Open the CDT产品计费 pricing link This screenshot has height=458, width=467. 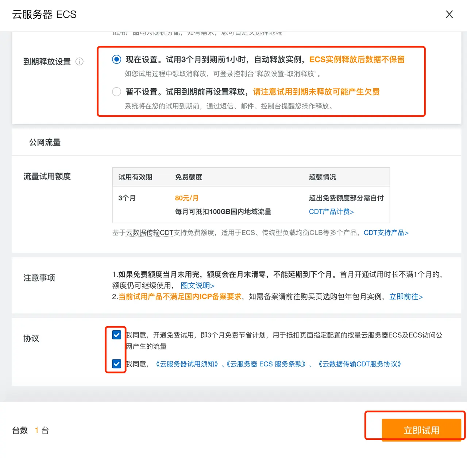tap(330, 212)
